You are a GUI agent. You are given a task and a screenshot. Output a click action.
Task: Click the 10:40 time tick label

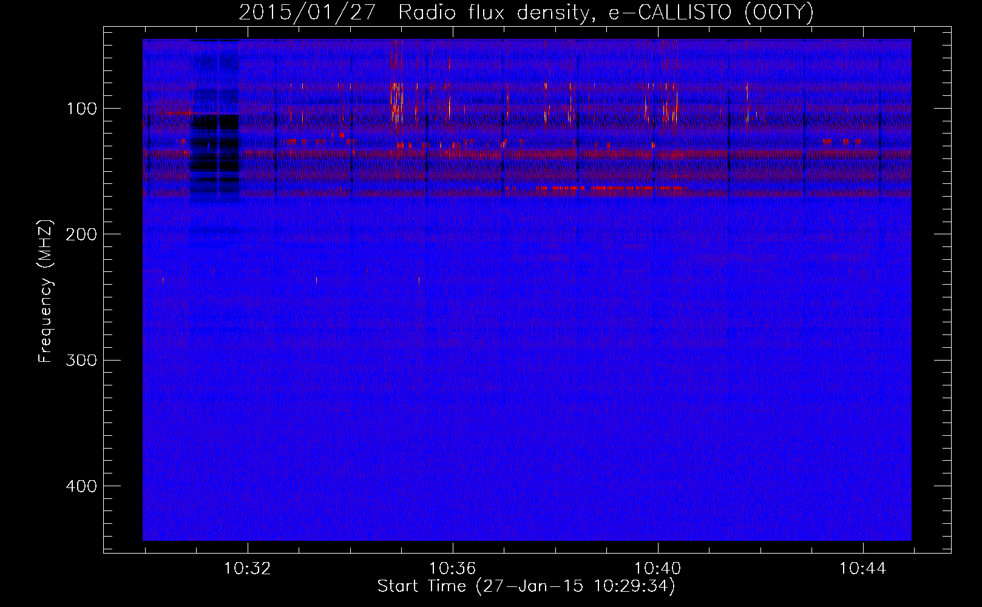coord(658,569)
